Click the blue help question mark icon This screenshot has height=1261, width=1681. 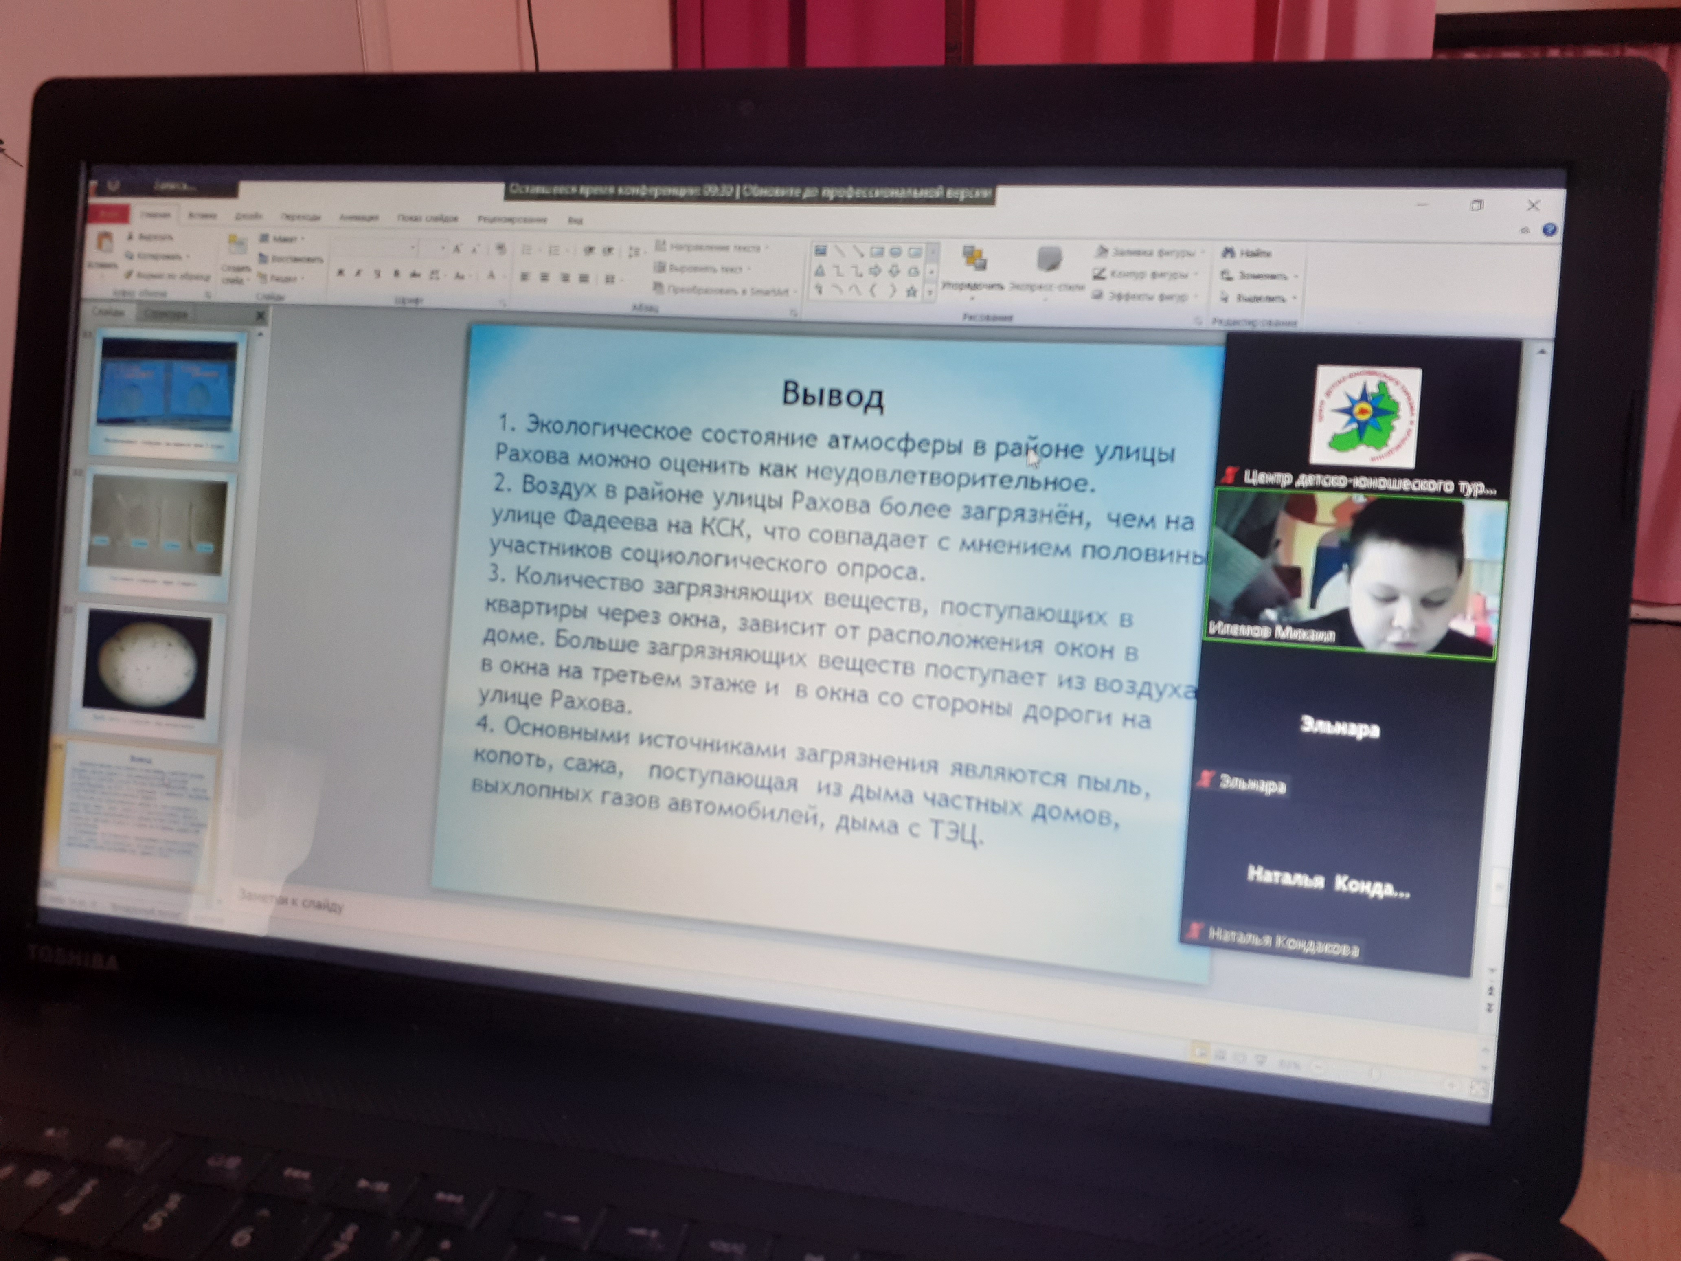1549,230
